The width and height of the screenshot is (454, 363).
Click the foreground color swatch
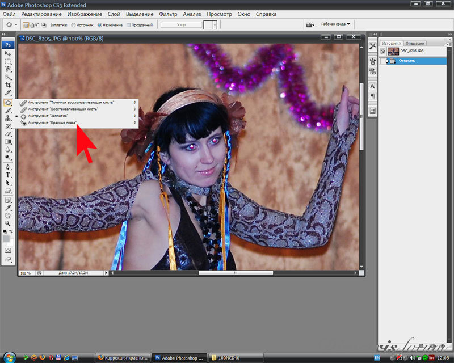pos(7,238)
